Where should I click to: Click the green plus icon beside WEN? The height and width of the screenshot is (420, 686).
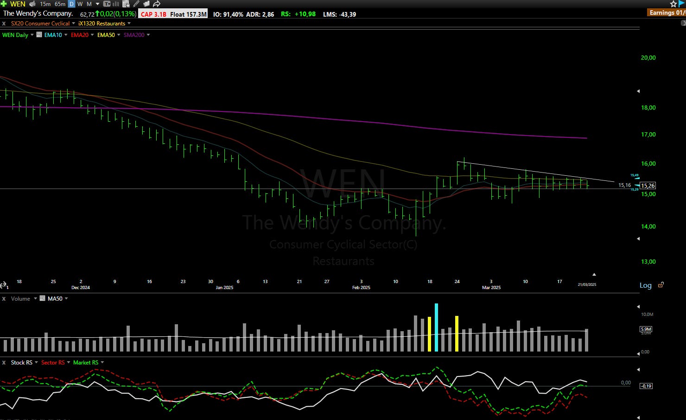point(4,4)
